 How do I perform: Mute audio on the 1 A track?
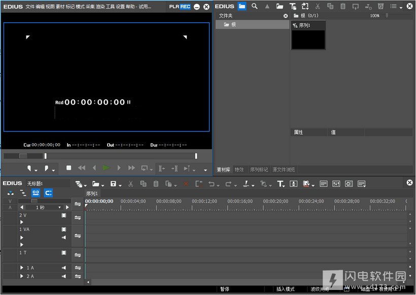click(x=64, y=268)
